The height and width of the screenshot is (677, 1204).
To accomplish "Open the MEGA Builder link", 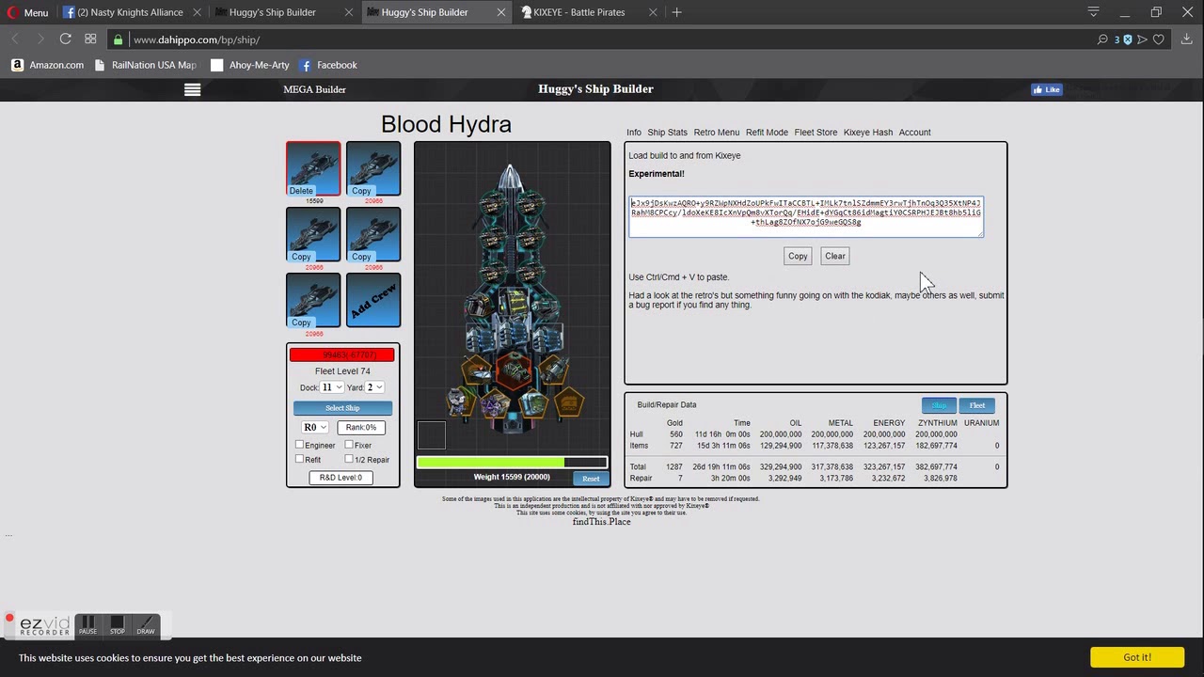I will click(314, 89).
